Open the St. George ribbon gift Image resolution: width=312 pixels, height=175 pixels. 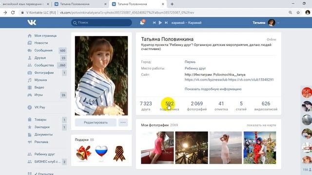pyautogui.click(x=119, y=153)
